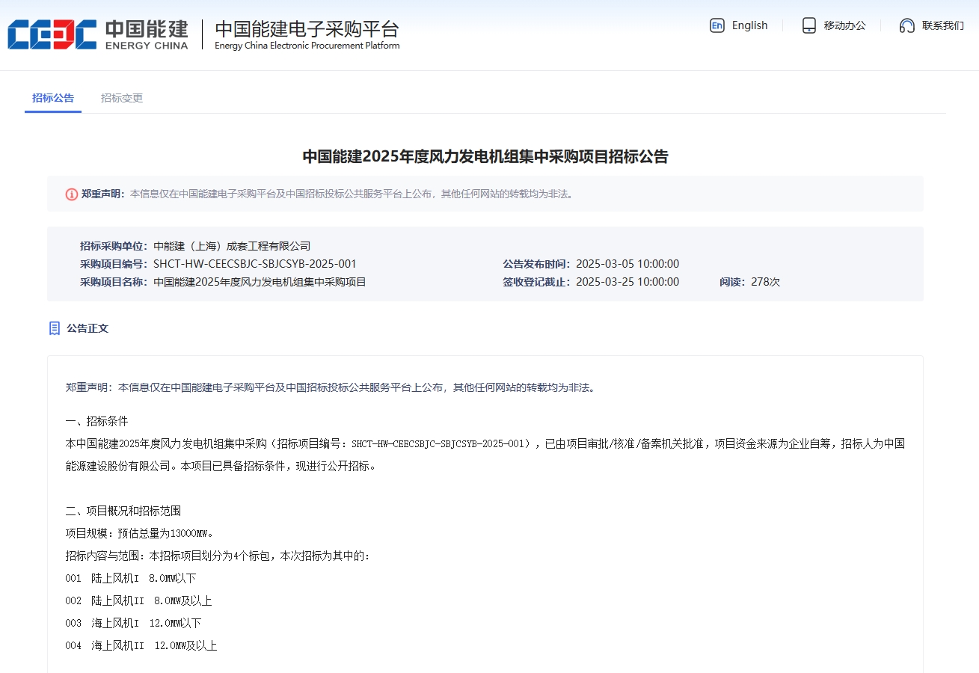Click the company name 中能建（上海）成套工程有限公司
This screenshot has width=979, height=673.
tap(232, 246)
